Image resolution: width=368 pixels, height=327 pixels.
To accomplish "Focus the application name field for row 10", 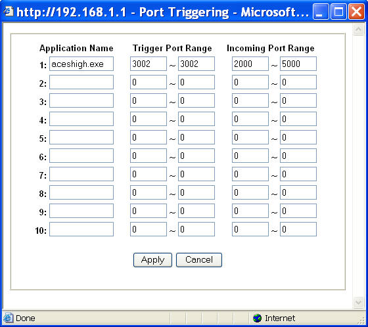I will point(81,229).
